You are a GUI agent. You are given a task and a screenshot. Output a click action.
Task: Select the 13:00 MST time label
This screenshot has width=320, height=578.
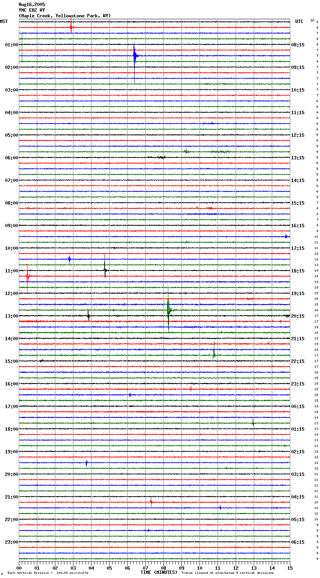12,316
